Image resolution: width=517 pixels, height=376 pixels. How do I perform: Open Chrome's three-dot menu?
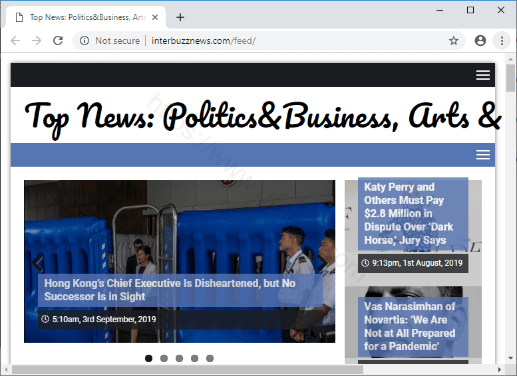coord(502,41)
